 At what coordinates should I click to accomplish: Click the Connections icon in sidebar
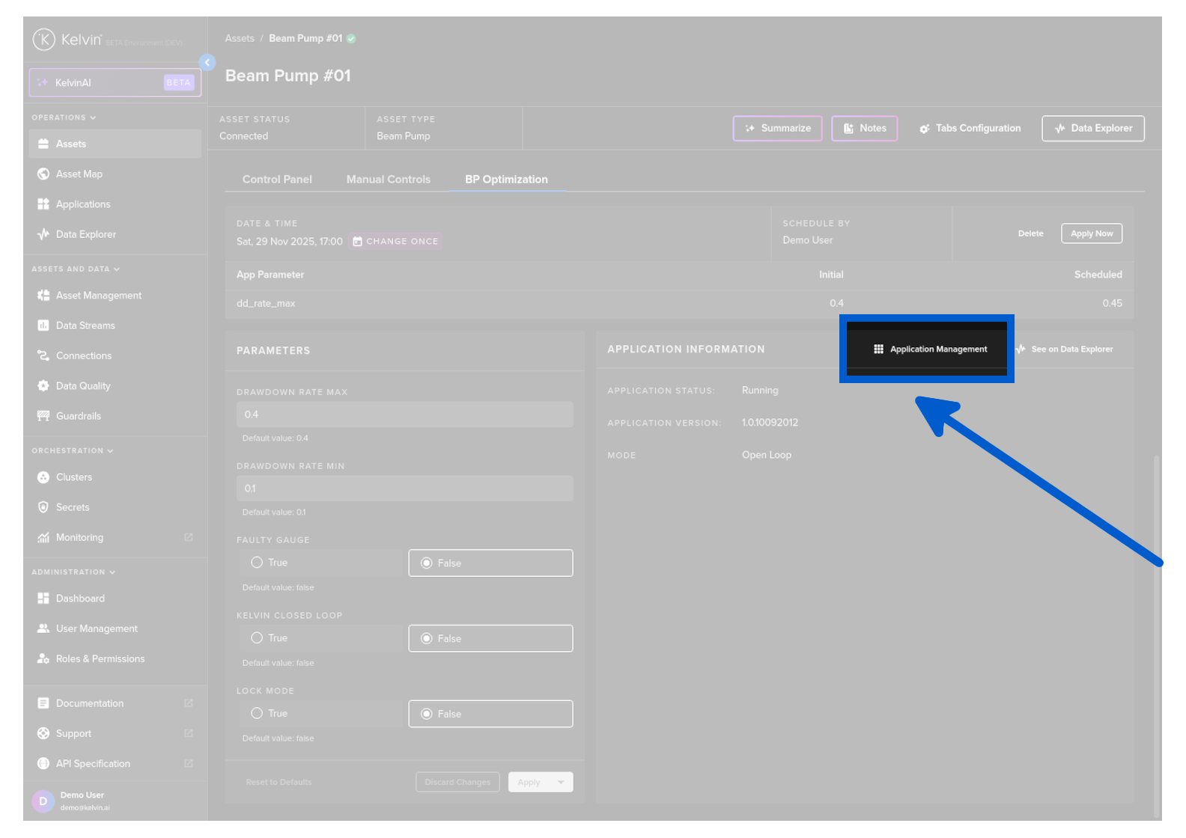tap(43, 356)
